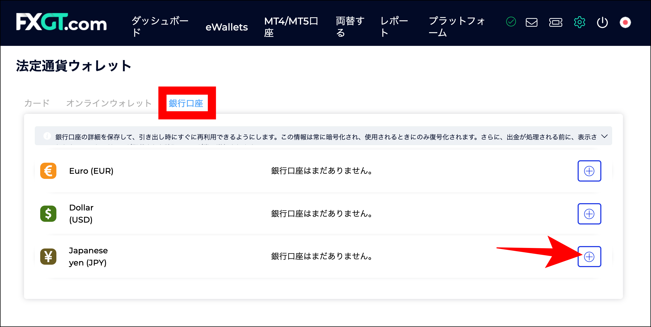
Task: Click the info icon on the notice banner
Action: [47, 136]
